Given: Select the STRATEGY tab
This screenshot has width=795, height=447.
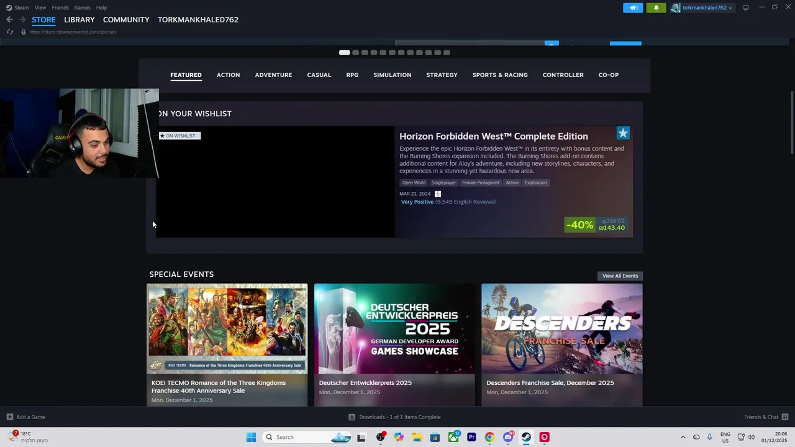Looking at the screenshot, I should pyautogui.click(x=442, y=75).
